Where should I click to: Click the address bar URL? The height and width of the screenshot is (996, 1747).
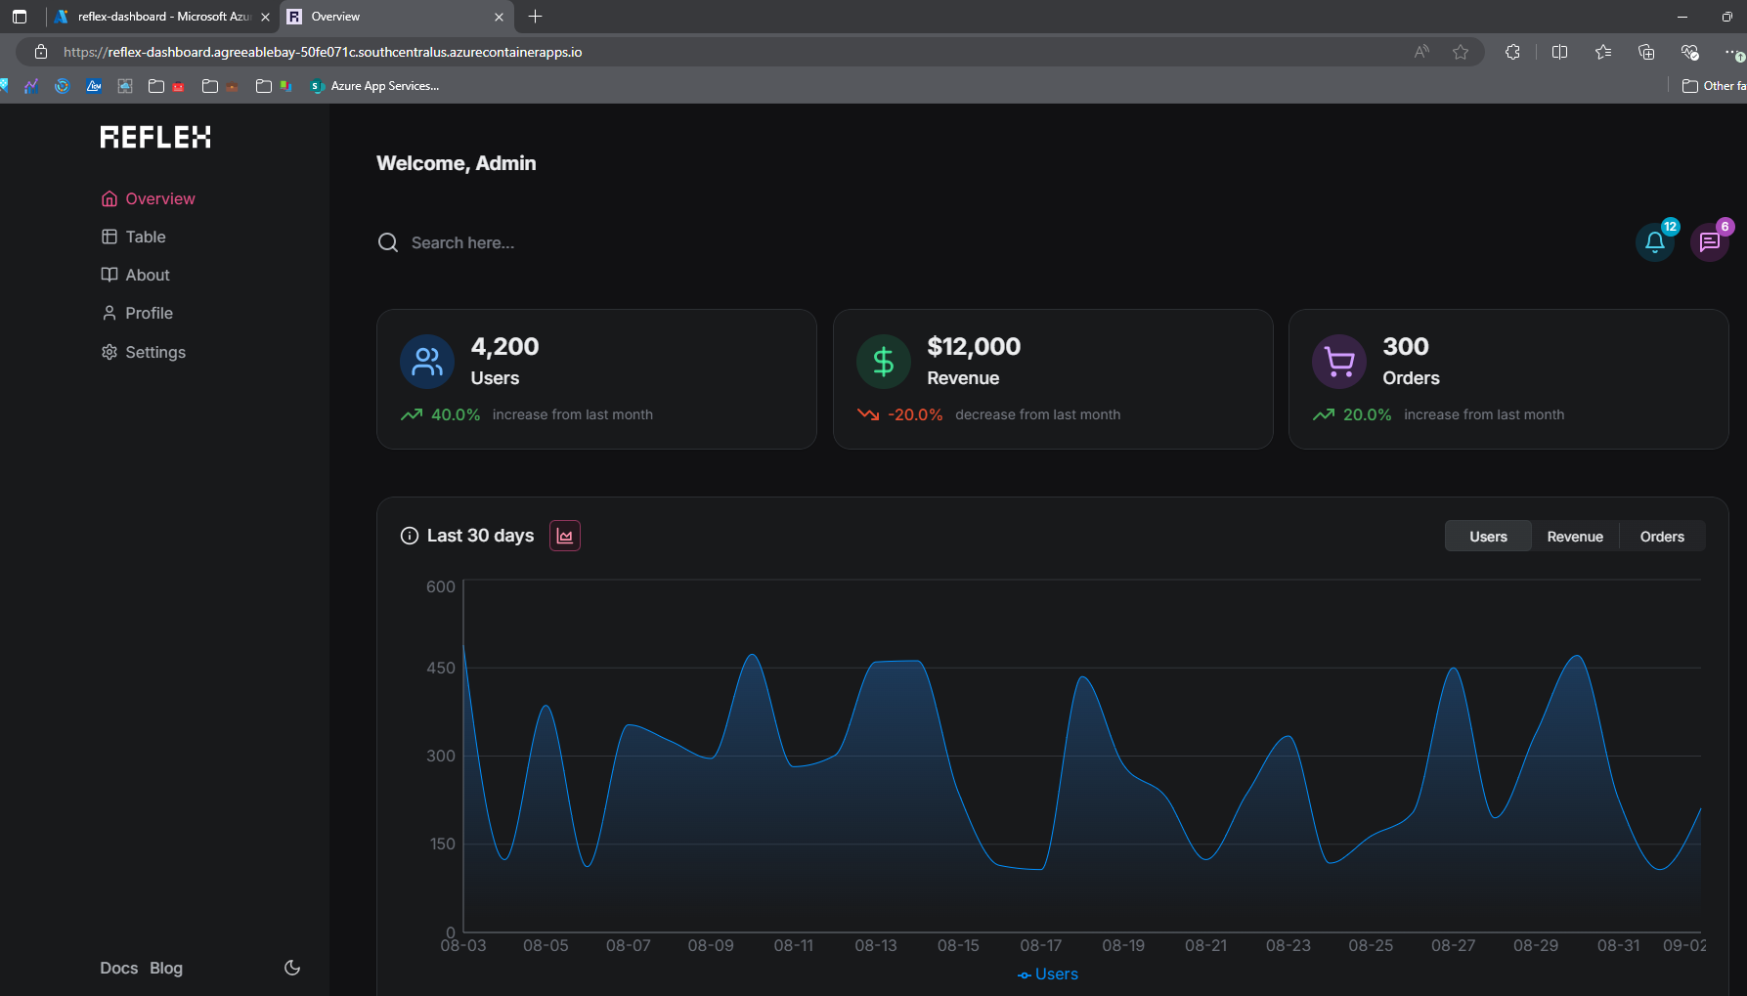323,52
